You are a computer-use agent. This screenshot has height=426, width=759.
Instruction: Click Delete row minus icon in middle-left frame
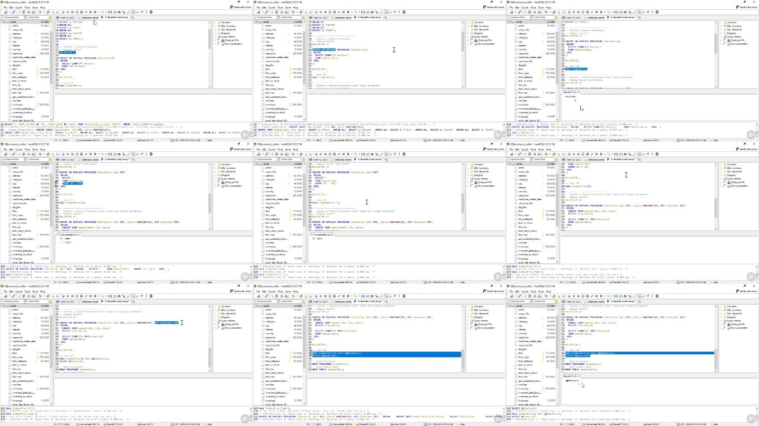click(81, 154)
